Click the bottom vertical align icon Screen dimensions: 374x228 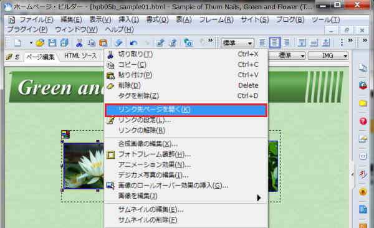pyautogui.click(x=325, y=43)
